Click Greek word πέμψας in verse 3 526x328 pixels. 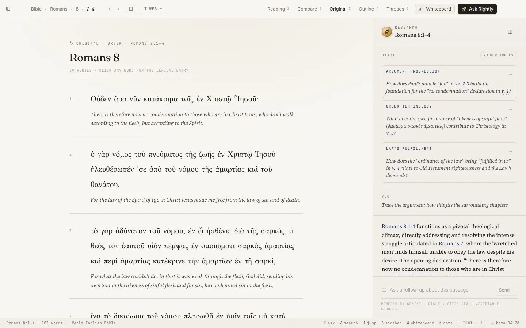pos(176,246)
